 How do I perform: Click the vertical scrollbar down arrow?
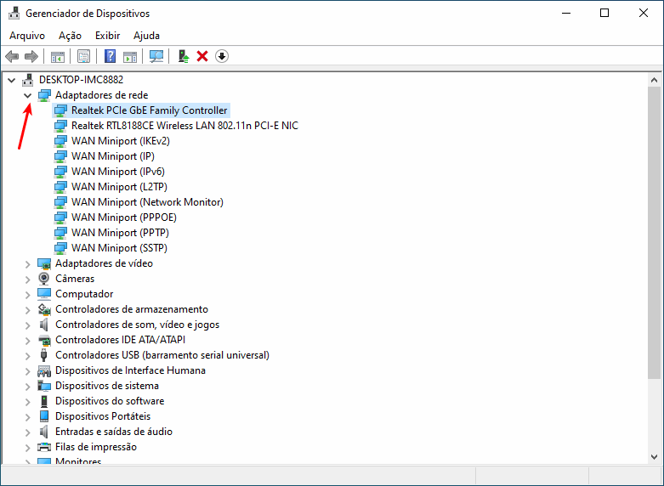coord(655,456)
